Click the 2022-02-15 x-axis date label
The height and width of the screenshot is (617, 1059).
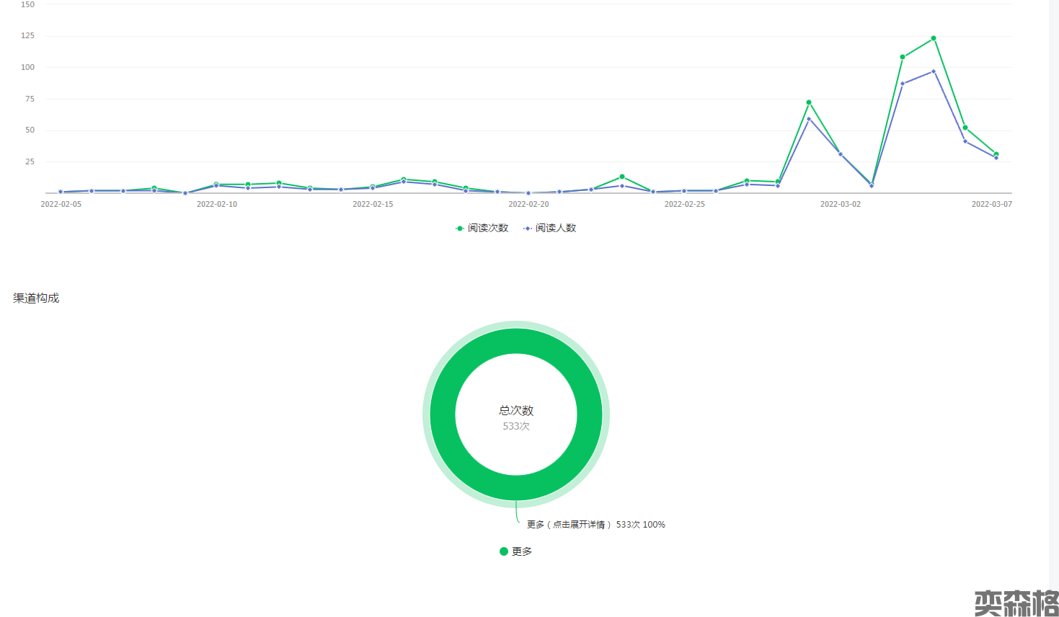coord(373,204)
